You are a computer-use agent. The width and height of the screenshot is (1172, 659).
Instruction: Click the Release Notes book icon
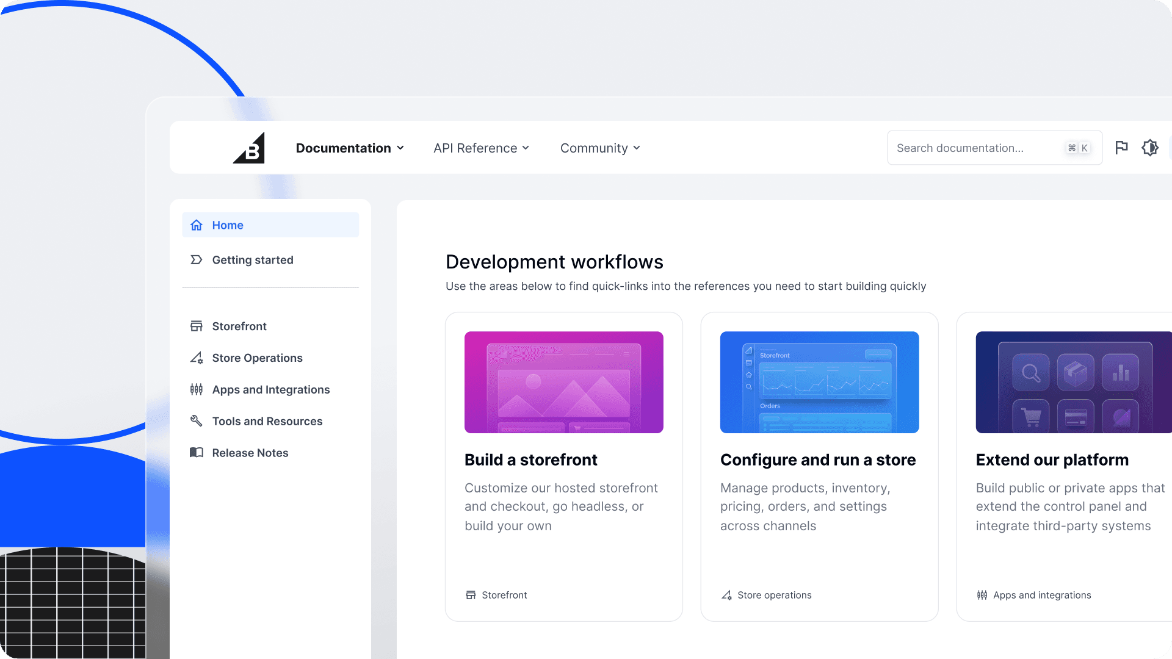(197, 453)
